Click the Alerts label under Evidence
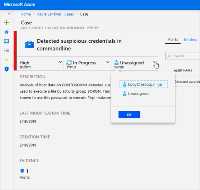The width and height of the screenshot is (200, 190). (x=25, y=177)
